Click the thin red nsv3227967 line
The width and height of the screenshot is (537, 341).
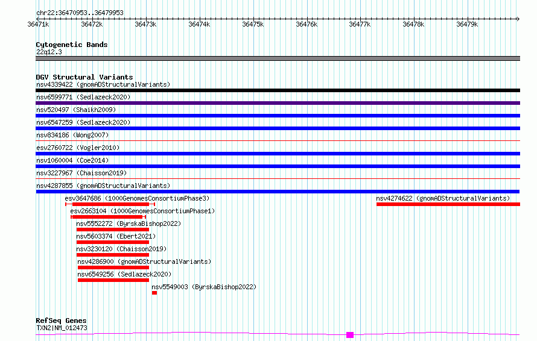278,178
